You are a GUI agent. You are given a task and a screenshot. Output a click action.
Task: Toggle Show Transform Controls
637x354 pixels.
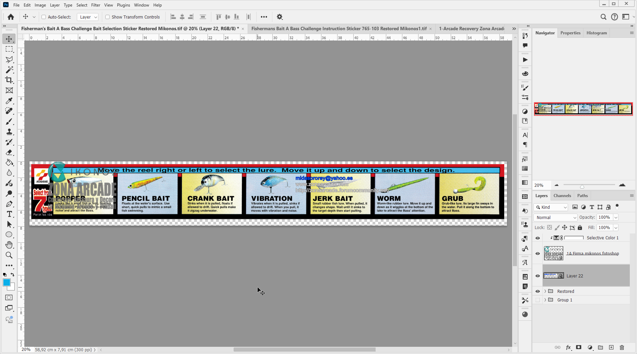(x=107, y=17)
